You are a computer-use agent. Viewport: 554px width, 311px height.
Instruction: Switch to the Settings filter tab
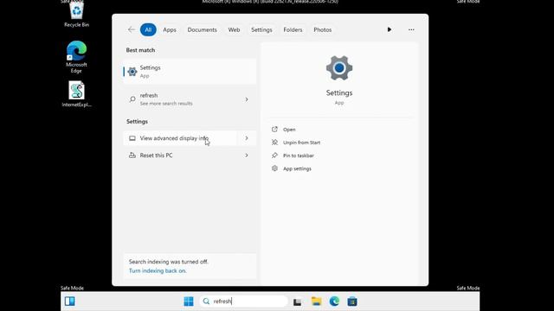(x=261, y=29)
